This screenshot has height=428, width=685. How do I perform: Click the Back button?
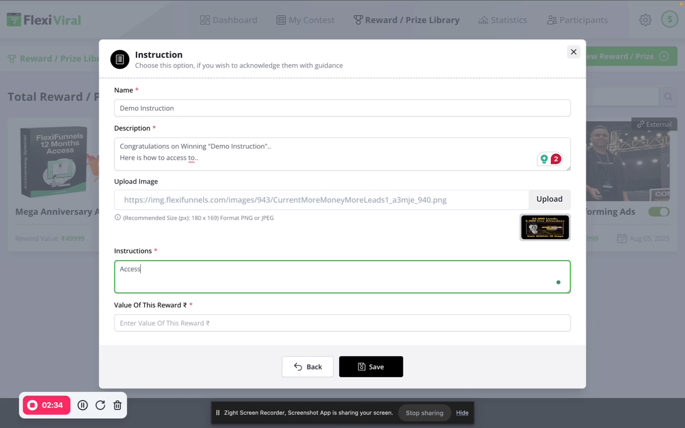307,367
